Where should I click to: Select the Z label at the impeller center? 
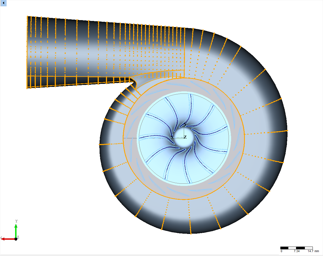click(x=185, y=137)
